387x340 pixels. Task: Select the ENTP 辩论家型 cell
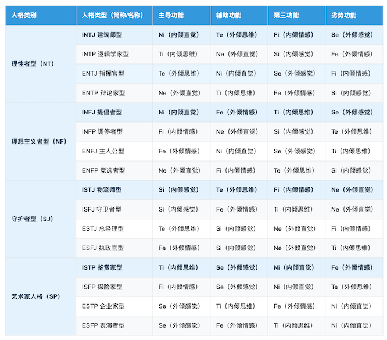[103, 93]
